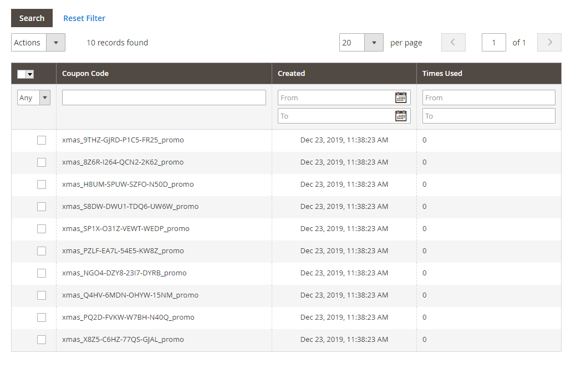The image size is (576, 379).
Task: Open the per page count dropdown
Action: (361, 42)
